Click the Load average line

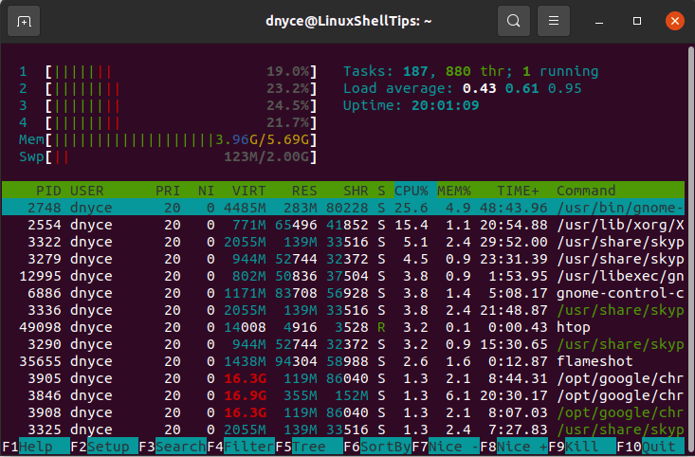point(463,88)
